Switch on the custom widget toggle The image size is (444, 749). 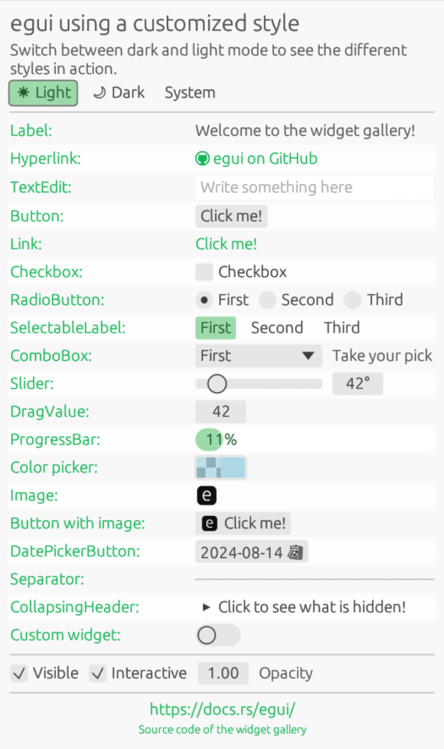218,635
